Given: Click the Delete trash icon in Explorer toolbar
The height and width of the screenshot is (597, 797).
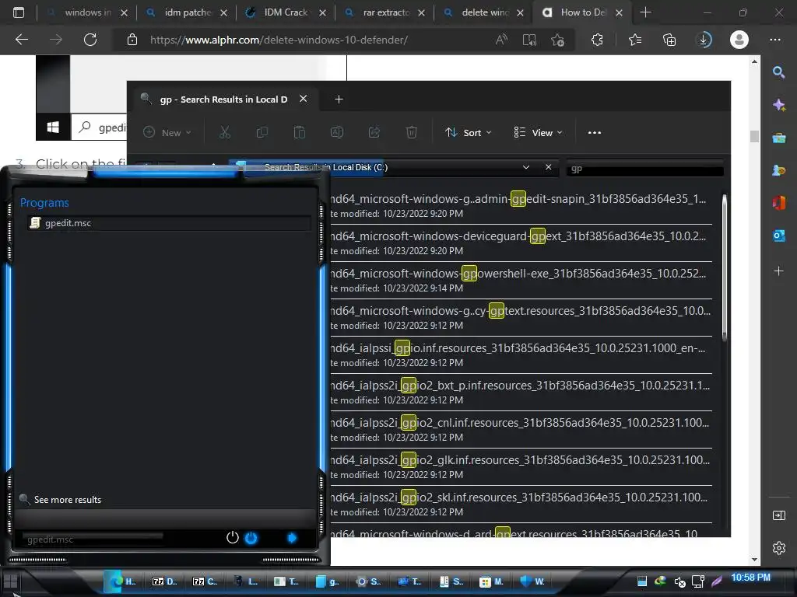Looking at the screenshot, I should tap(412, 132).
